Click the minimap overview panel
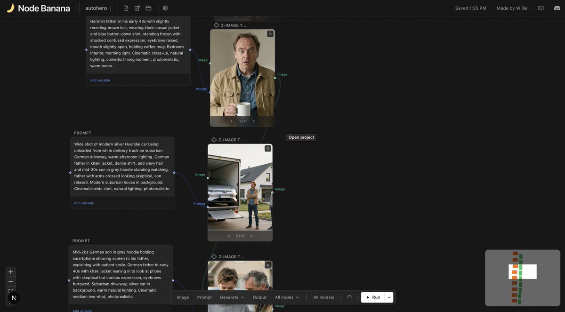 [x=523, y=278]
